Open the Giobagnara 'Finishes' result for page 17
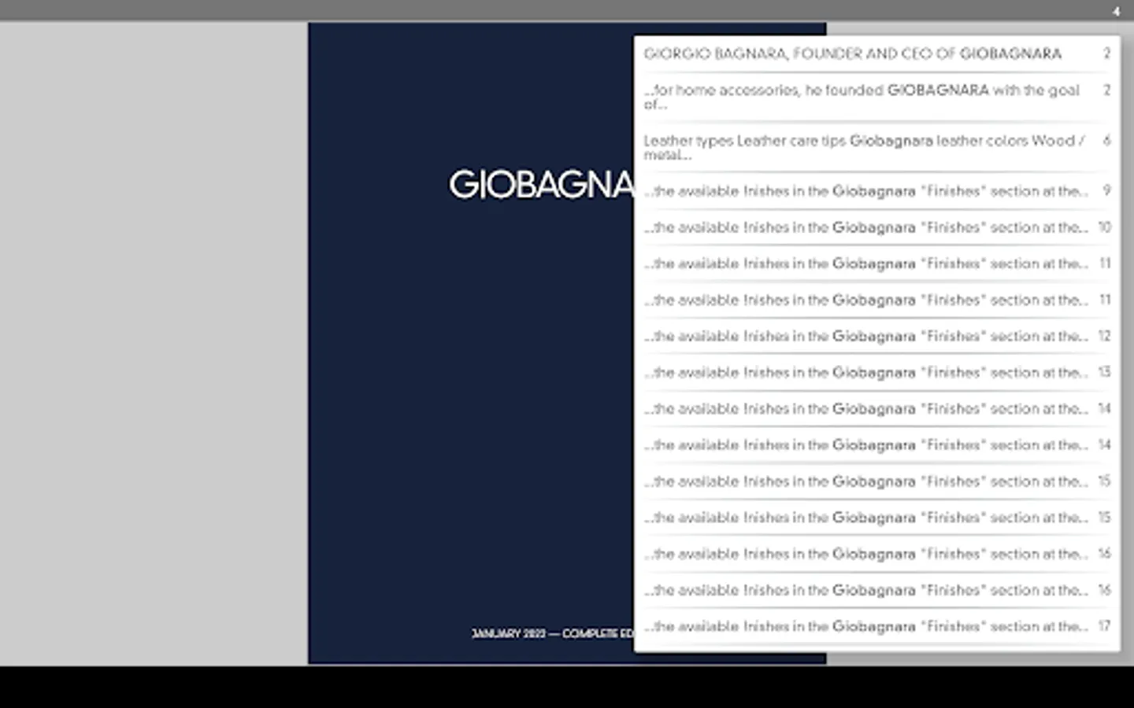The width and height of the screenshot is (1134, 708). tap(876, 626)
